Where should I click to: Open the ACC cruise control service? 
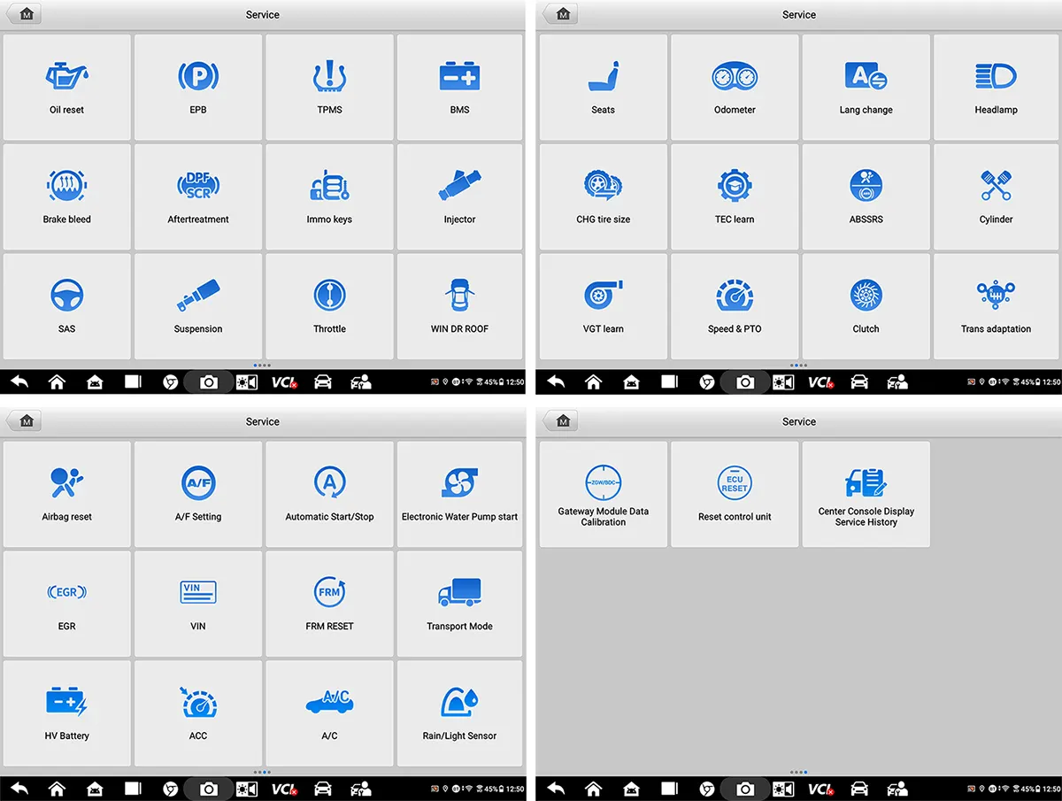click(198, 713)
